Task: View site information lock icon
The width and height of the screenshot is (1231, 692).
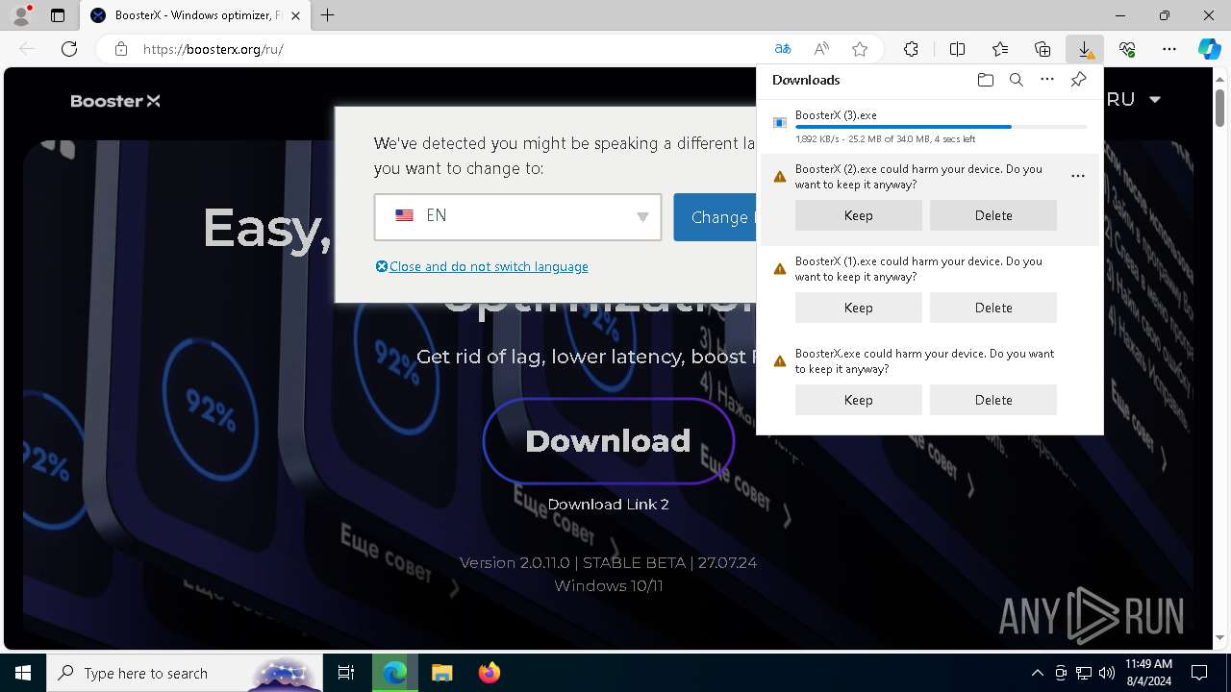Action: (x=121, y=49)
